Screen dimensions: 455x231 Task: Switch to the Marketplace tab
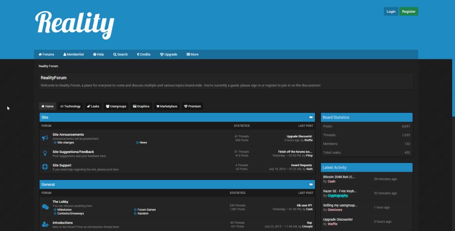[x=167, y=106]
